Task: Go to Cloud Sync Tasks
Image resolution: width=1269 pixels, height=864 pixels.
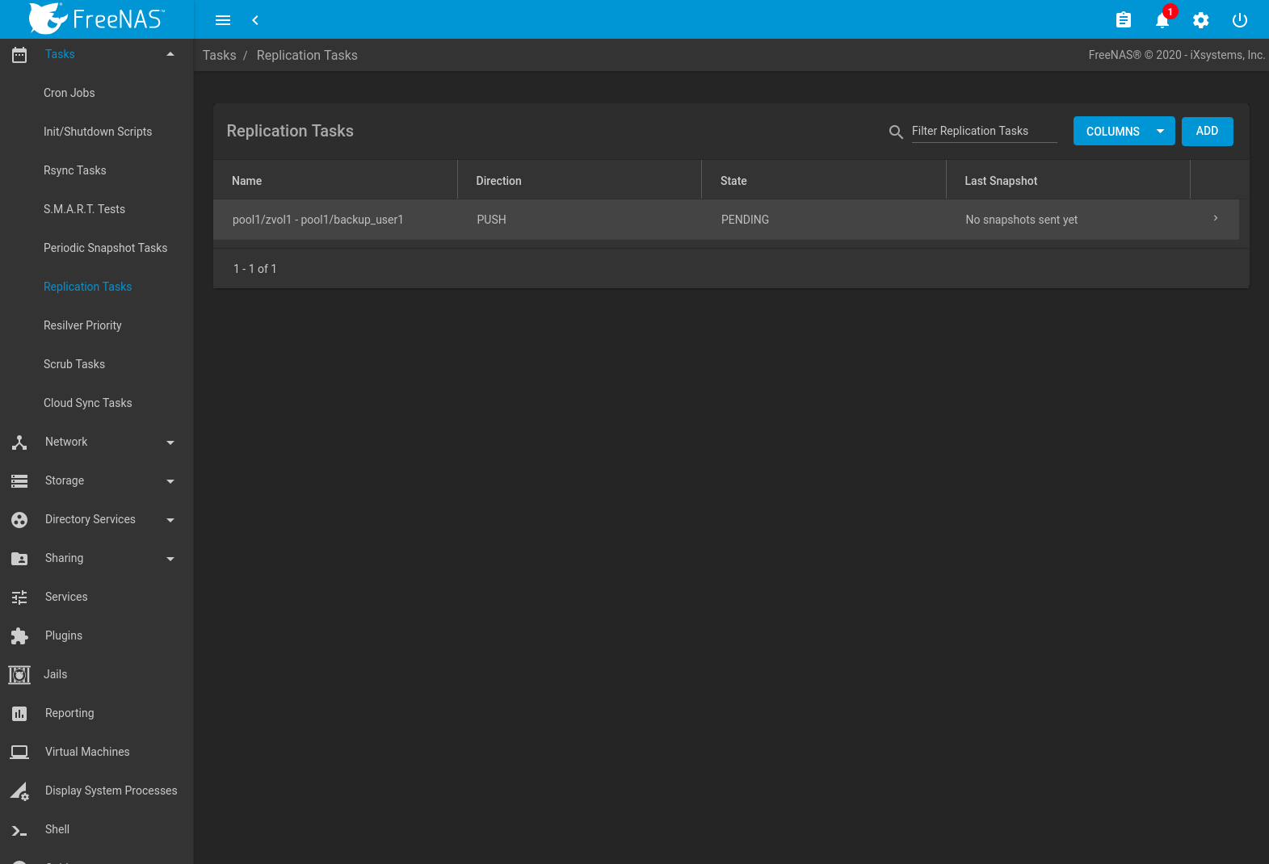Action: coord(87,403)
